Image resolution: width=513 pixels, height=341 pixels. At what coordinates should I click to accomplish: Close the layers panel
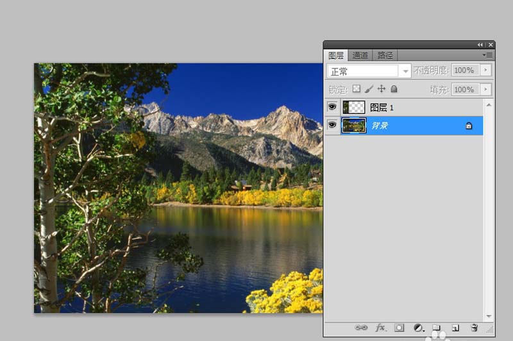point(491,45)
